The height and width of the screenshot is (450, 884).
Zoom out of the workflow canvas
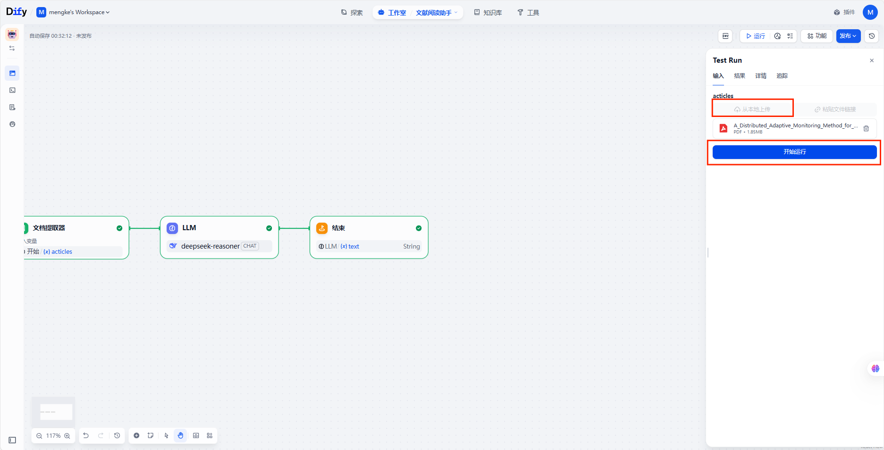click(x=39, y=436)
